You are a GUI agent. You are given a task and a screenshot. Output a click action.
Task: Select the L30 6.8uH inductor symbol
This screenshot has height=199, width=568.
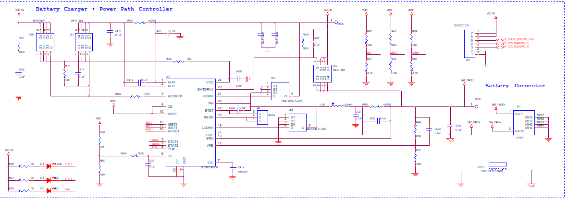338,106
